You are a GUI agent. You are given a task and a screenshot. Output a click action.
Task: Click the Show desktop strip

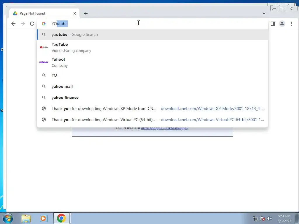coord(297,218)
